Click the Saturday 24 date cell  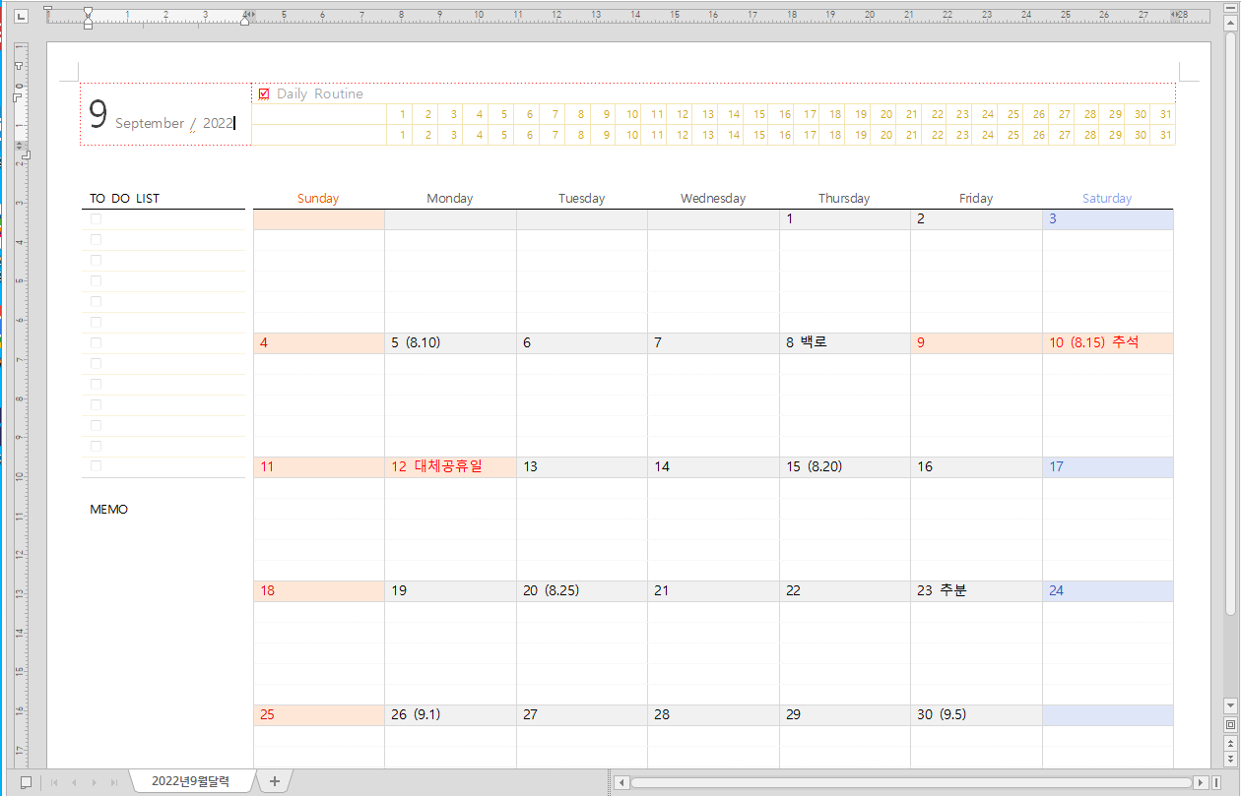click(1108, 591)
